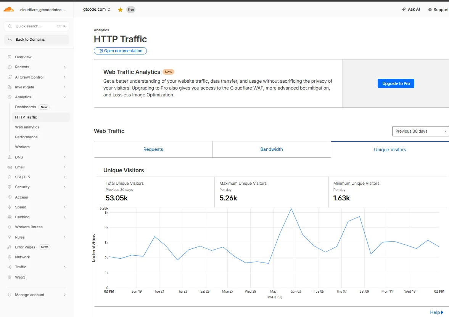Click the Web3 sidebar icon
Screen dimensions: 449x317
(x=10, y=277)
